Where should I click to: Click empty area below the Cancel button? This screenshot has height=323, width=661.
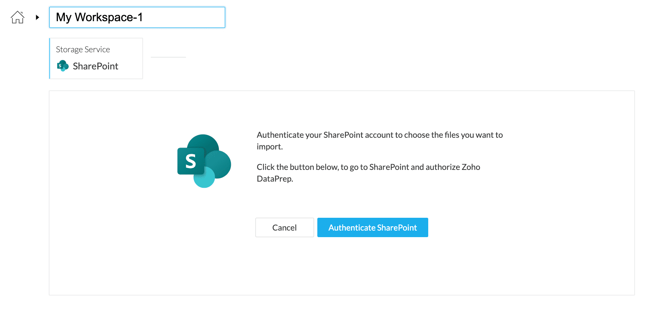(x=284, y=263)
